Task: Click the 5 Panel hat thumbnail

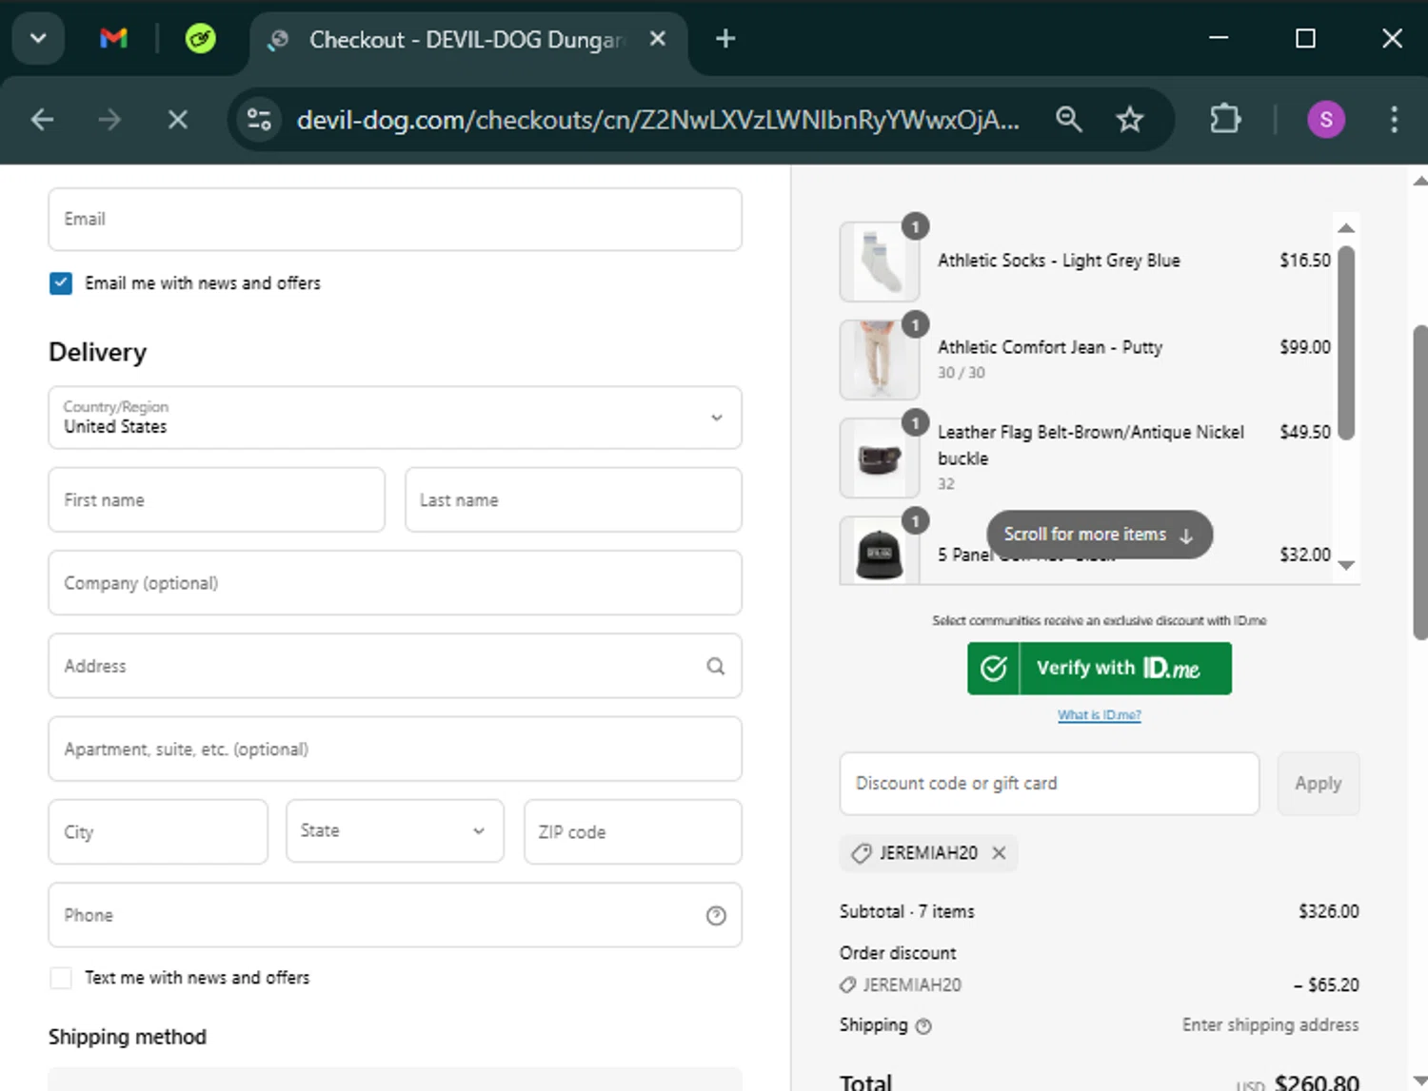Action: pos(880,551)
